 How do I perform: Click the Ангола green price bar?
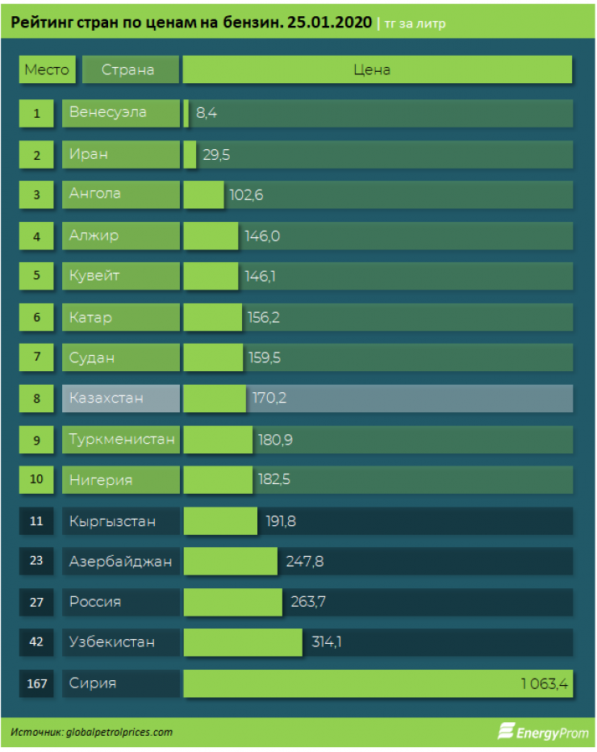coord(203,194)
